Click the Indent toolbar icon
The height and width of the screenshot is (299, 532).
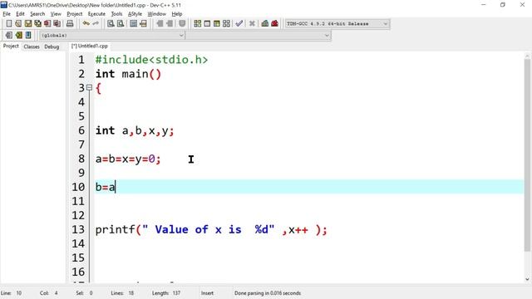coord(160,23)
